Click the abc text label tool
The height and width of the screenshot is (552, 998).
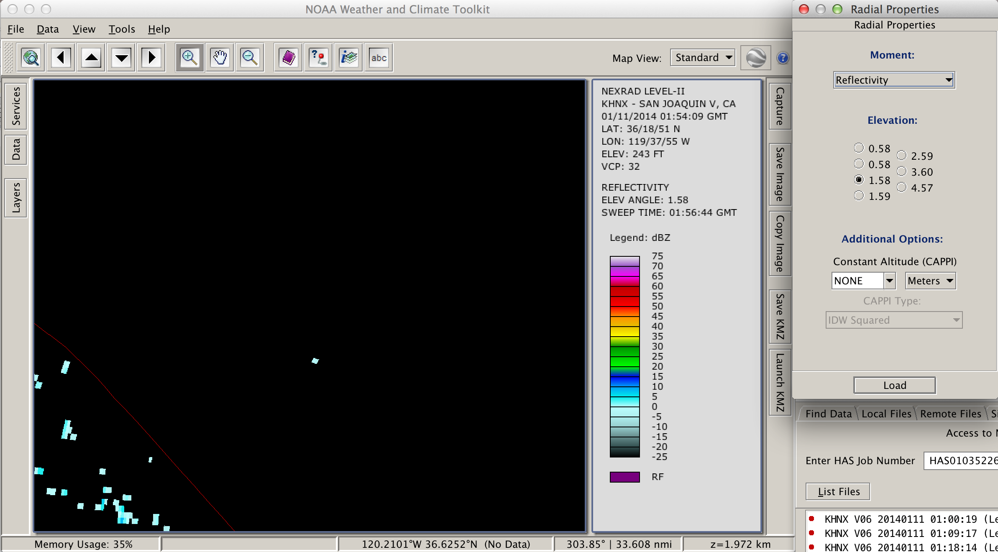(x=379, y=57)
